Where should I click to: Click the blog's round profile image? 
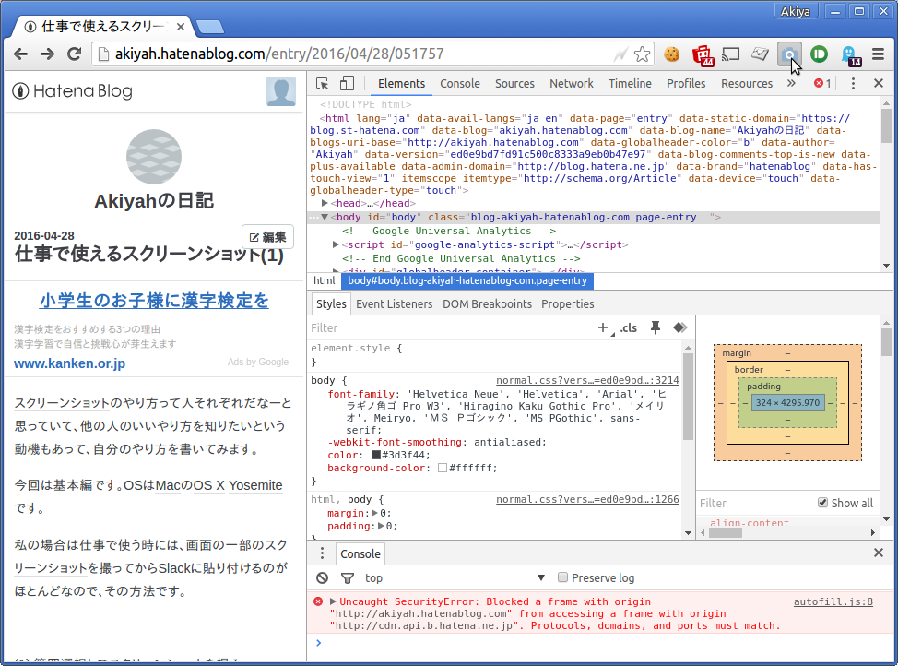coord(154,157)
